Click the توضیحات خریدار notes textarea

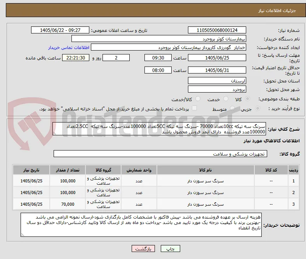(x=141, y=225)
